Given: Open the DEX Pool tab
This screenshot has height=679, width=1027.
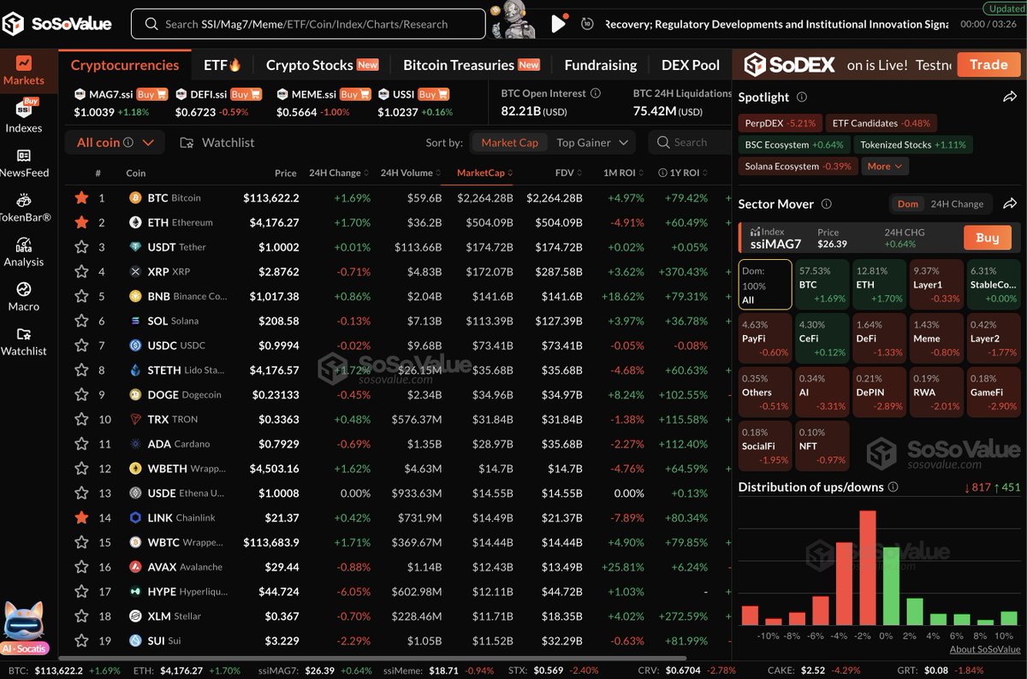Looking at the screenshot, I should coord(690,65).
